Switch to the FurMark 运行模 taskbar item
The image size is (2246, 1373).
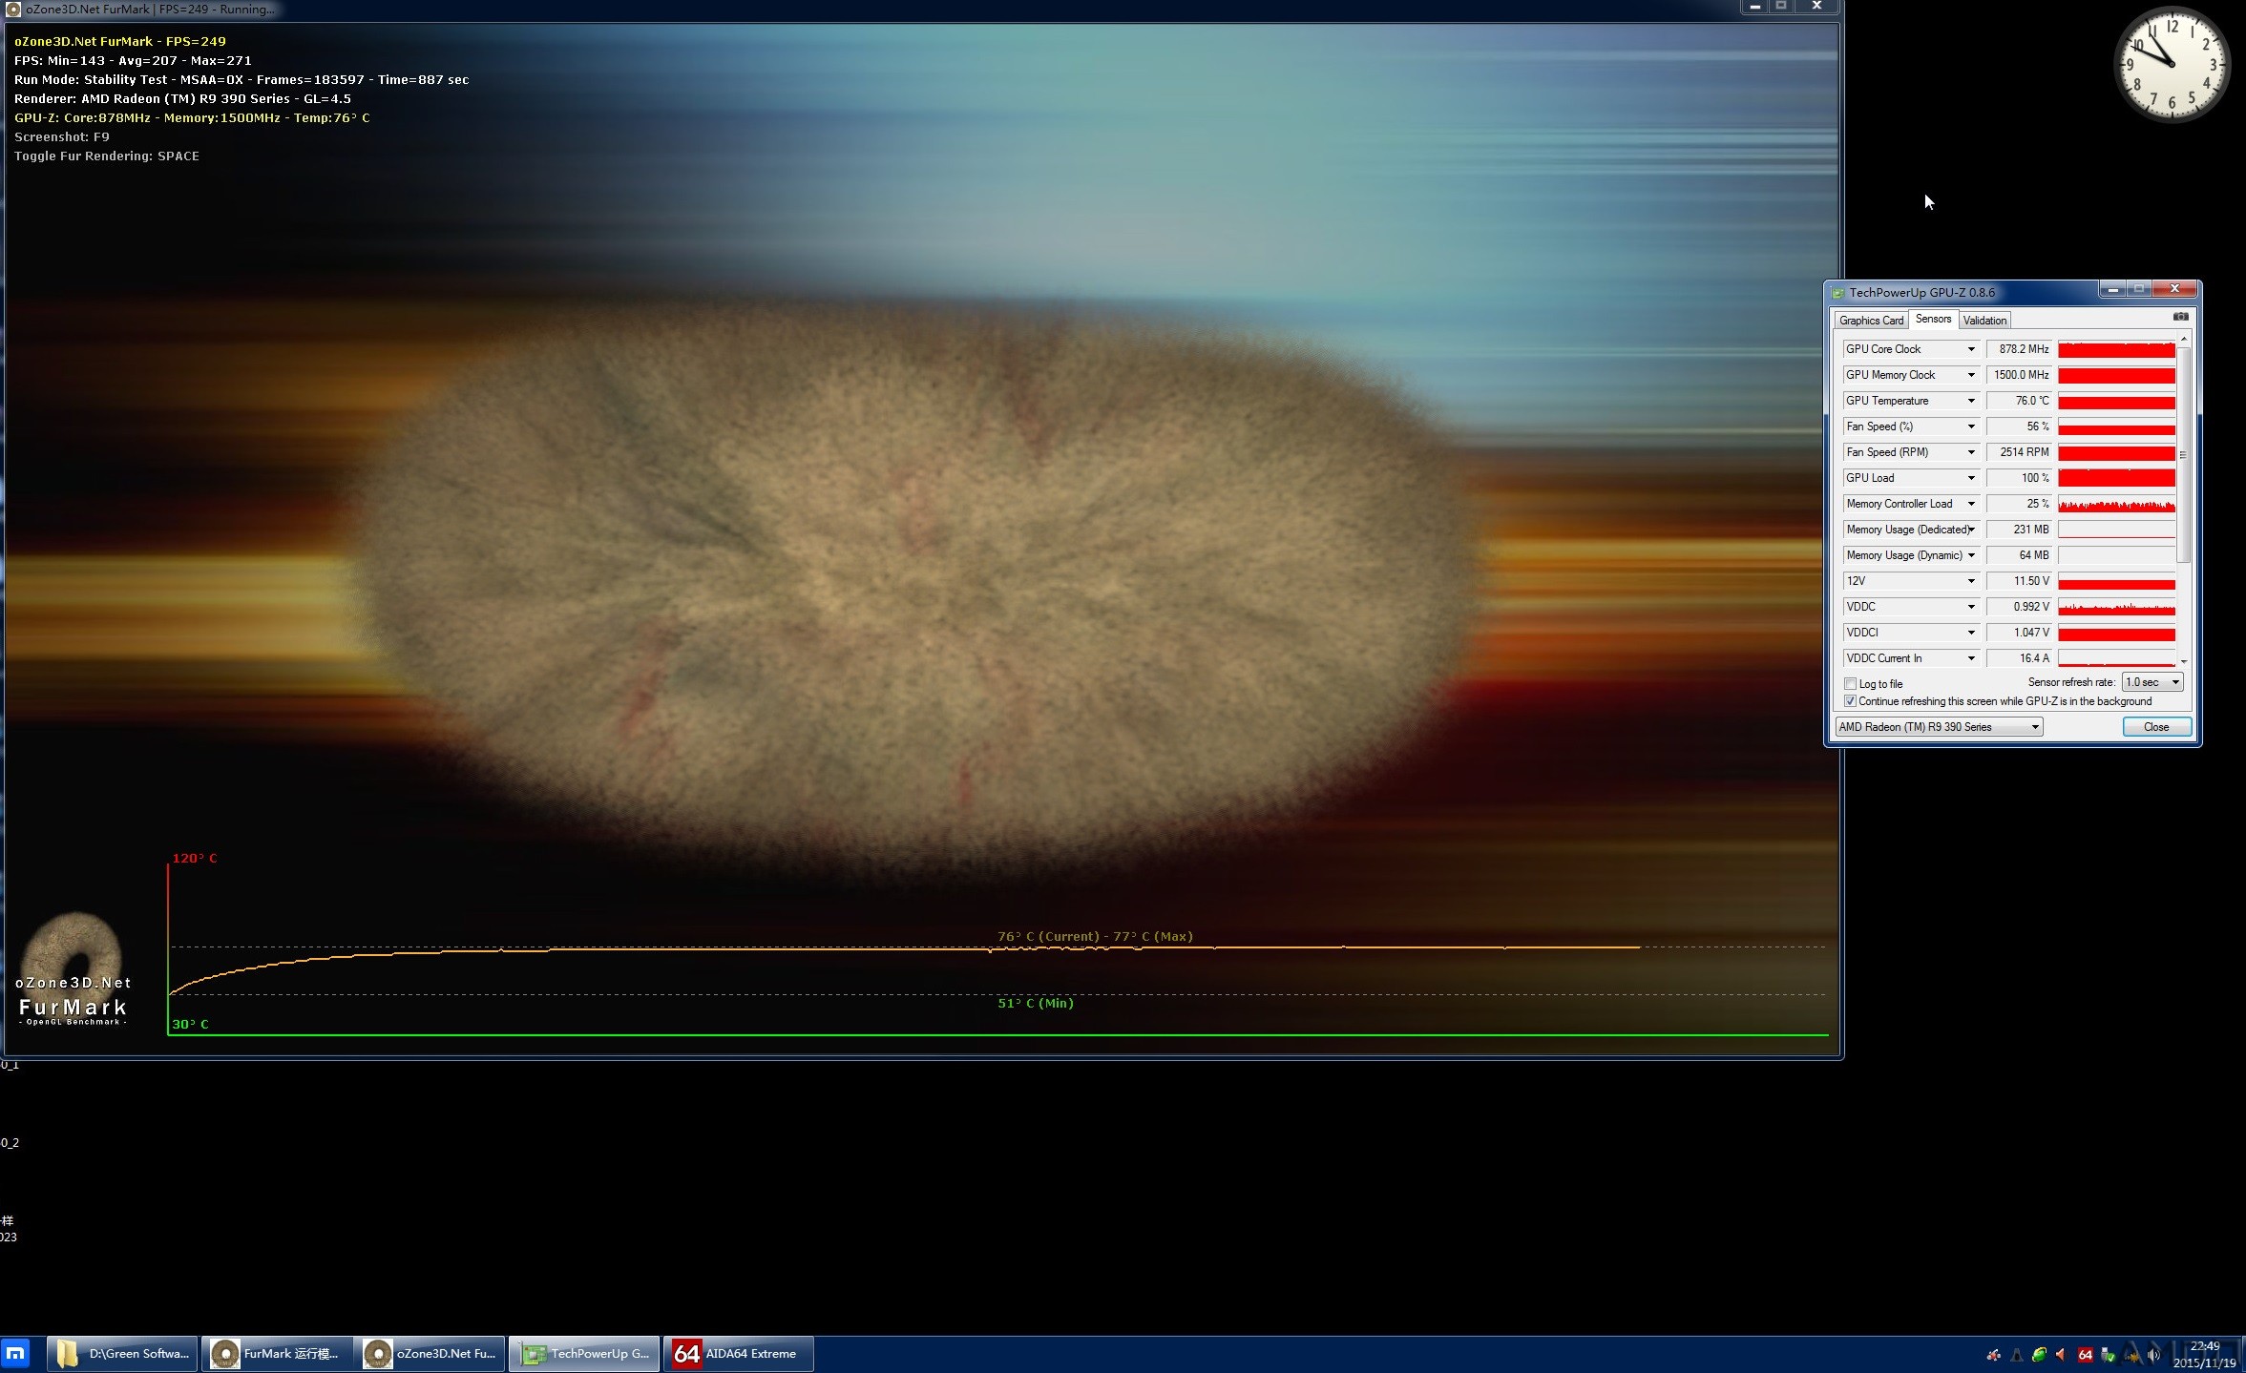coord(275,1353)
